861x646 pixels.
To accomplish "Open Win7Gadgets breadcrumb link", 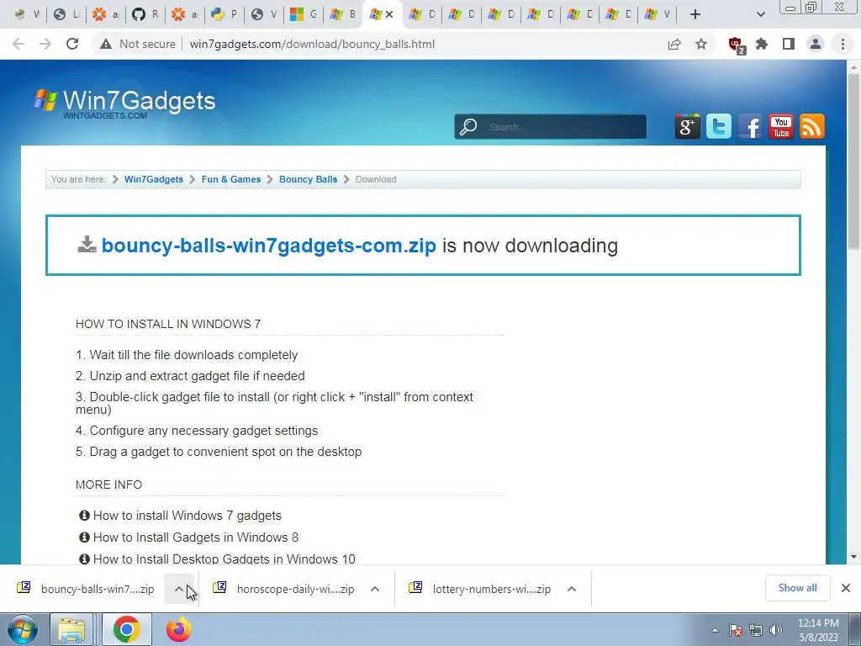I will pyautogui.click(x=154, y=179).
